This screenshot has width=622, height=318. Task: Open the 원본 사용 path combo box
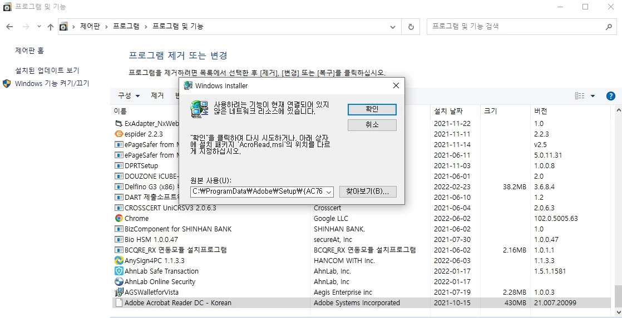[262, 192]
